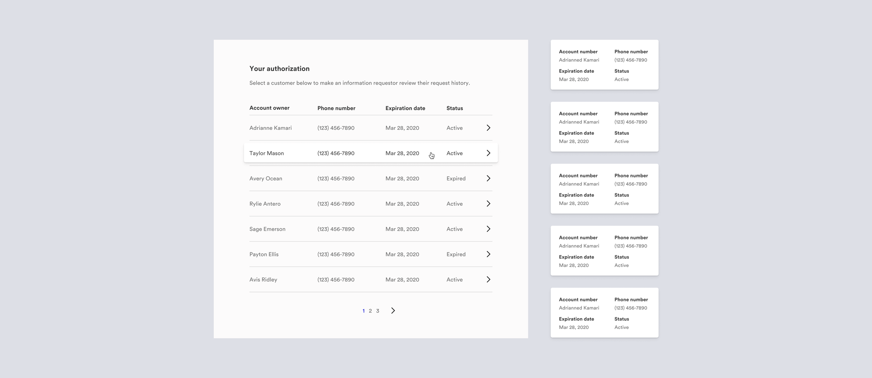Click the Phone number column header in table
The height and width of the screenshot is (378, 872).
click(x=336, y=108)
